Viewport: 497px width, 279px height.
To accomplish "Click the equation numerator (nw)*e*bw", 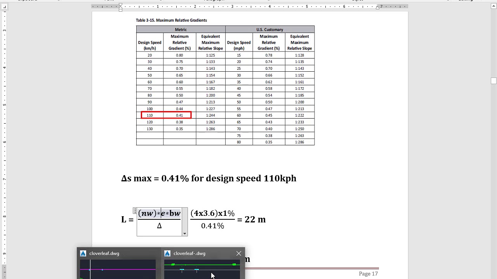I will [159, 214].
